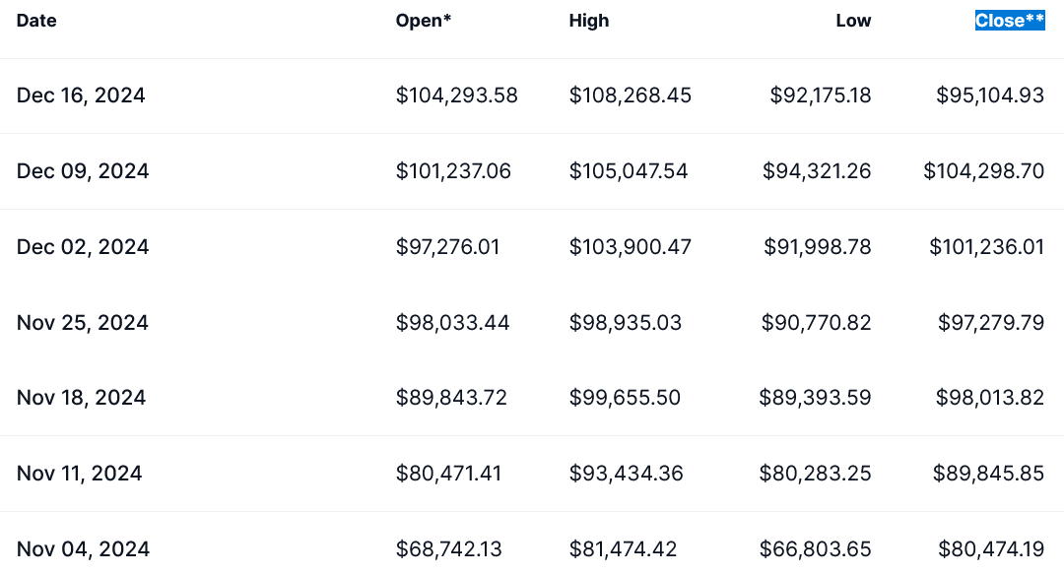Select the Dec 16, 2024 date cell
Viewport: 1064px width, 574px height.
[x=81, y=96]
